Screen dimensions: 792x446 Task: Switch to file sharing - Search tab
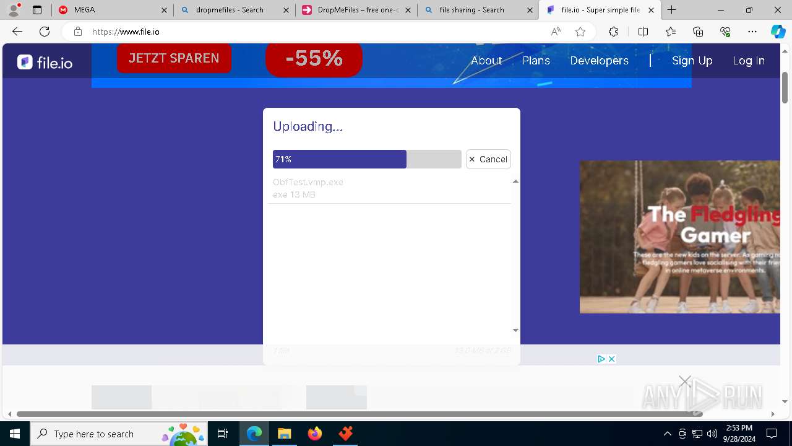coord(478,10)
